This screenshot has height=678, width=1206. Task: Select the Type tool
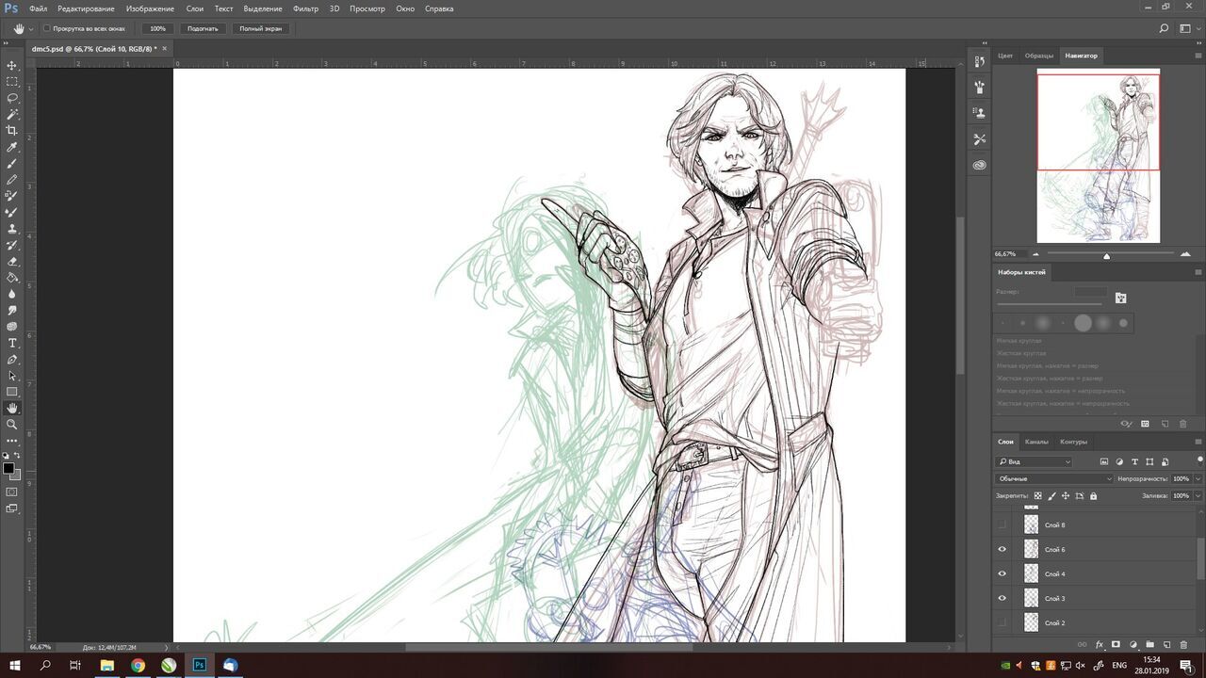[x=12, y=343]
